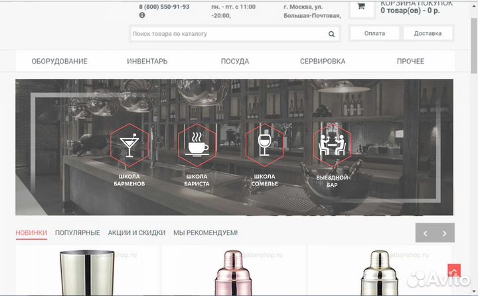Open the Оборудование menu

click(x=60, y=62)
